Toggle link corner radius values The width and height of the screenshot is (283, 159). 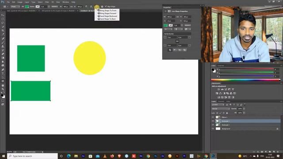pyautogui.click(x=177, y=41)
